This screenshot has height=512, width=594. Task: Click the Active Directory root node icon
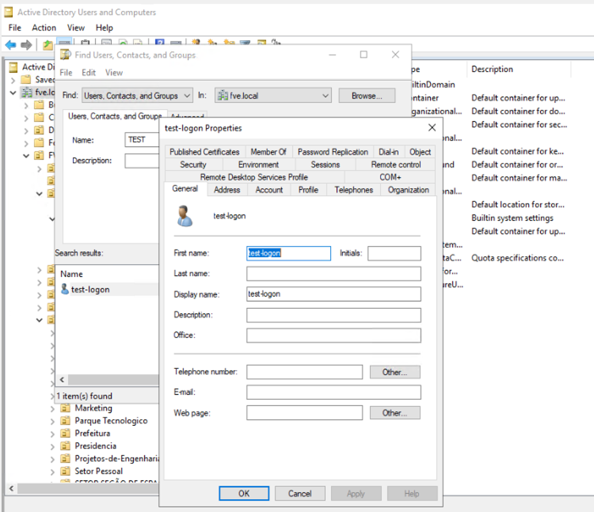tap(13, 67)
